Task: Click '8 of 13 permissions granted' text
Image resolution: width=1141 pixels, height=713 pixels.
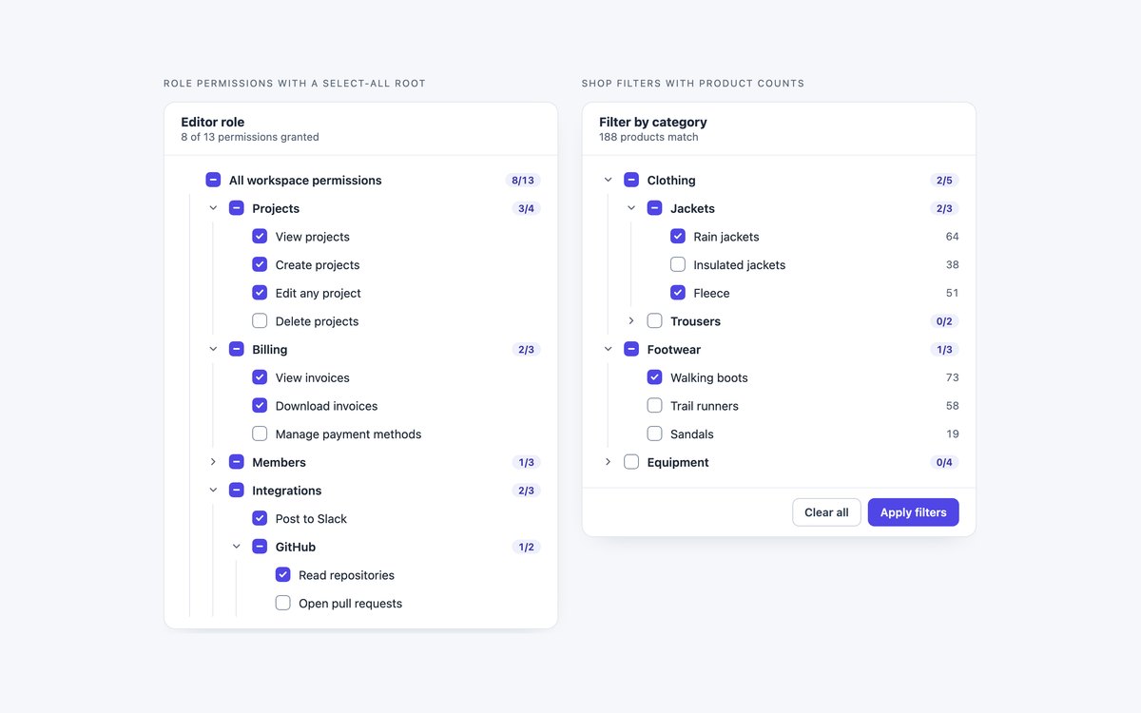Action: [250, 137]
